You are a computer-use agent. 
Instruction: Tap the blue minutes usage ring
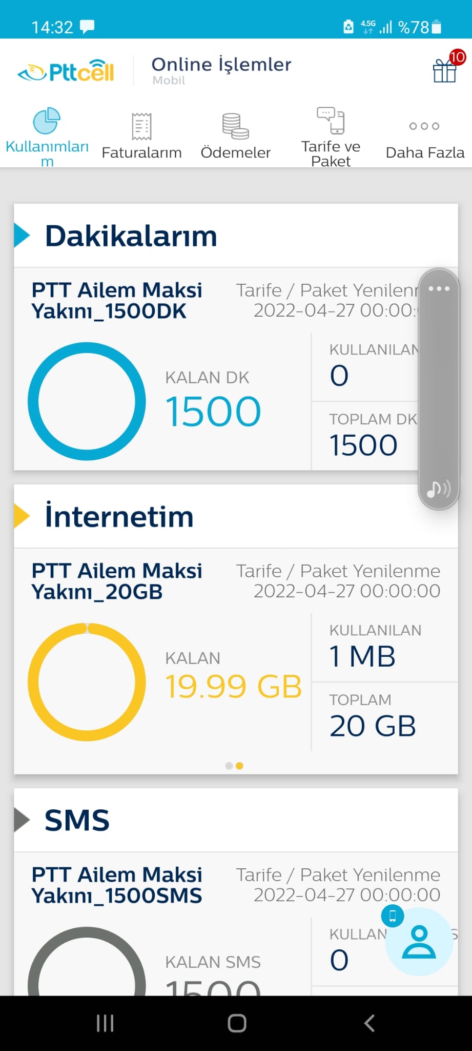pyautogui.click(x=87, y=401)
